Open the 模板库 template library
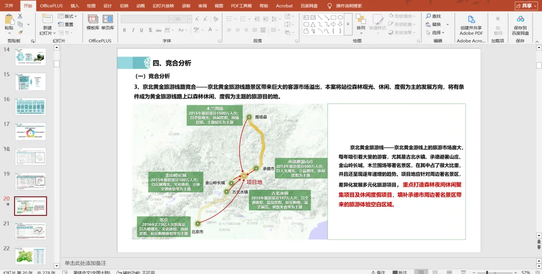This screenshot has height=274, width=542. (x=93, y=22)
